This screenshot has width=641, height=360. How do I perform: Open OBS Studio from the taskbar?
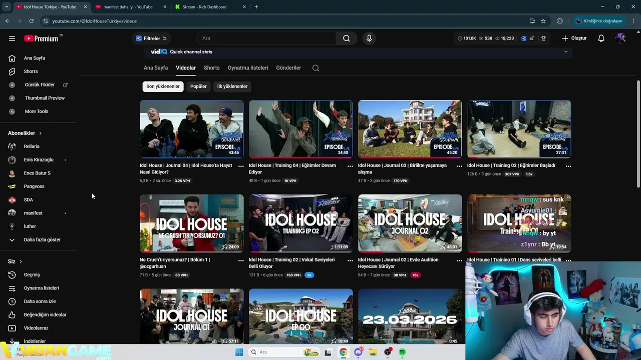point(388,352)
